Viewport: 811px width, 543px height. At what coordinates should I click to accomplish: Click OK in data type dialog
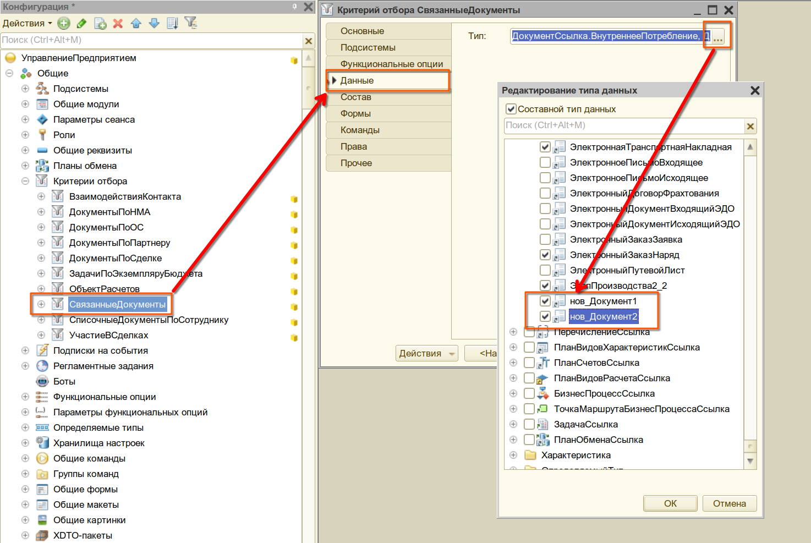(x=670, y=503)
